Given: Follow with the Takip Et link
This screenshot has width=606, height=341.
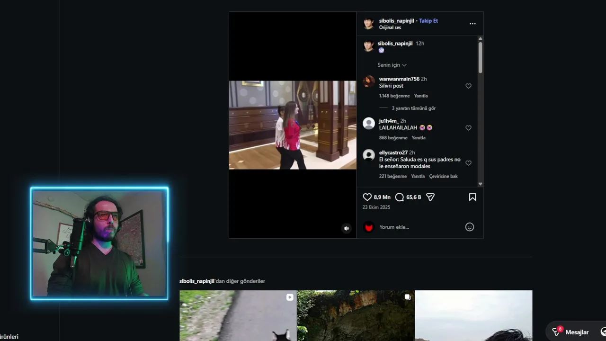Looking at the screenshot, I should pyautogui.click(x=428, y=21).
